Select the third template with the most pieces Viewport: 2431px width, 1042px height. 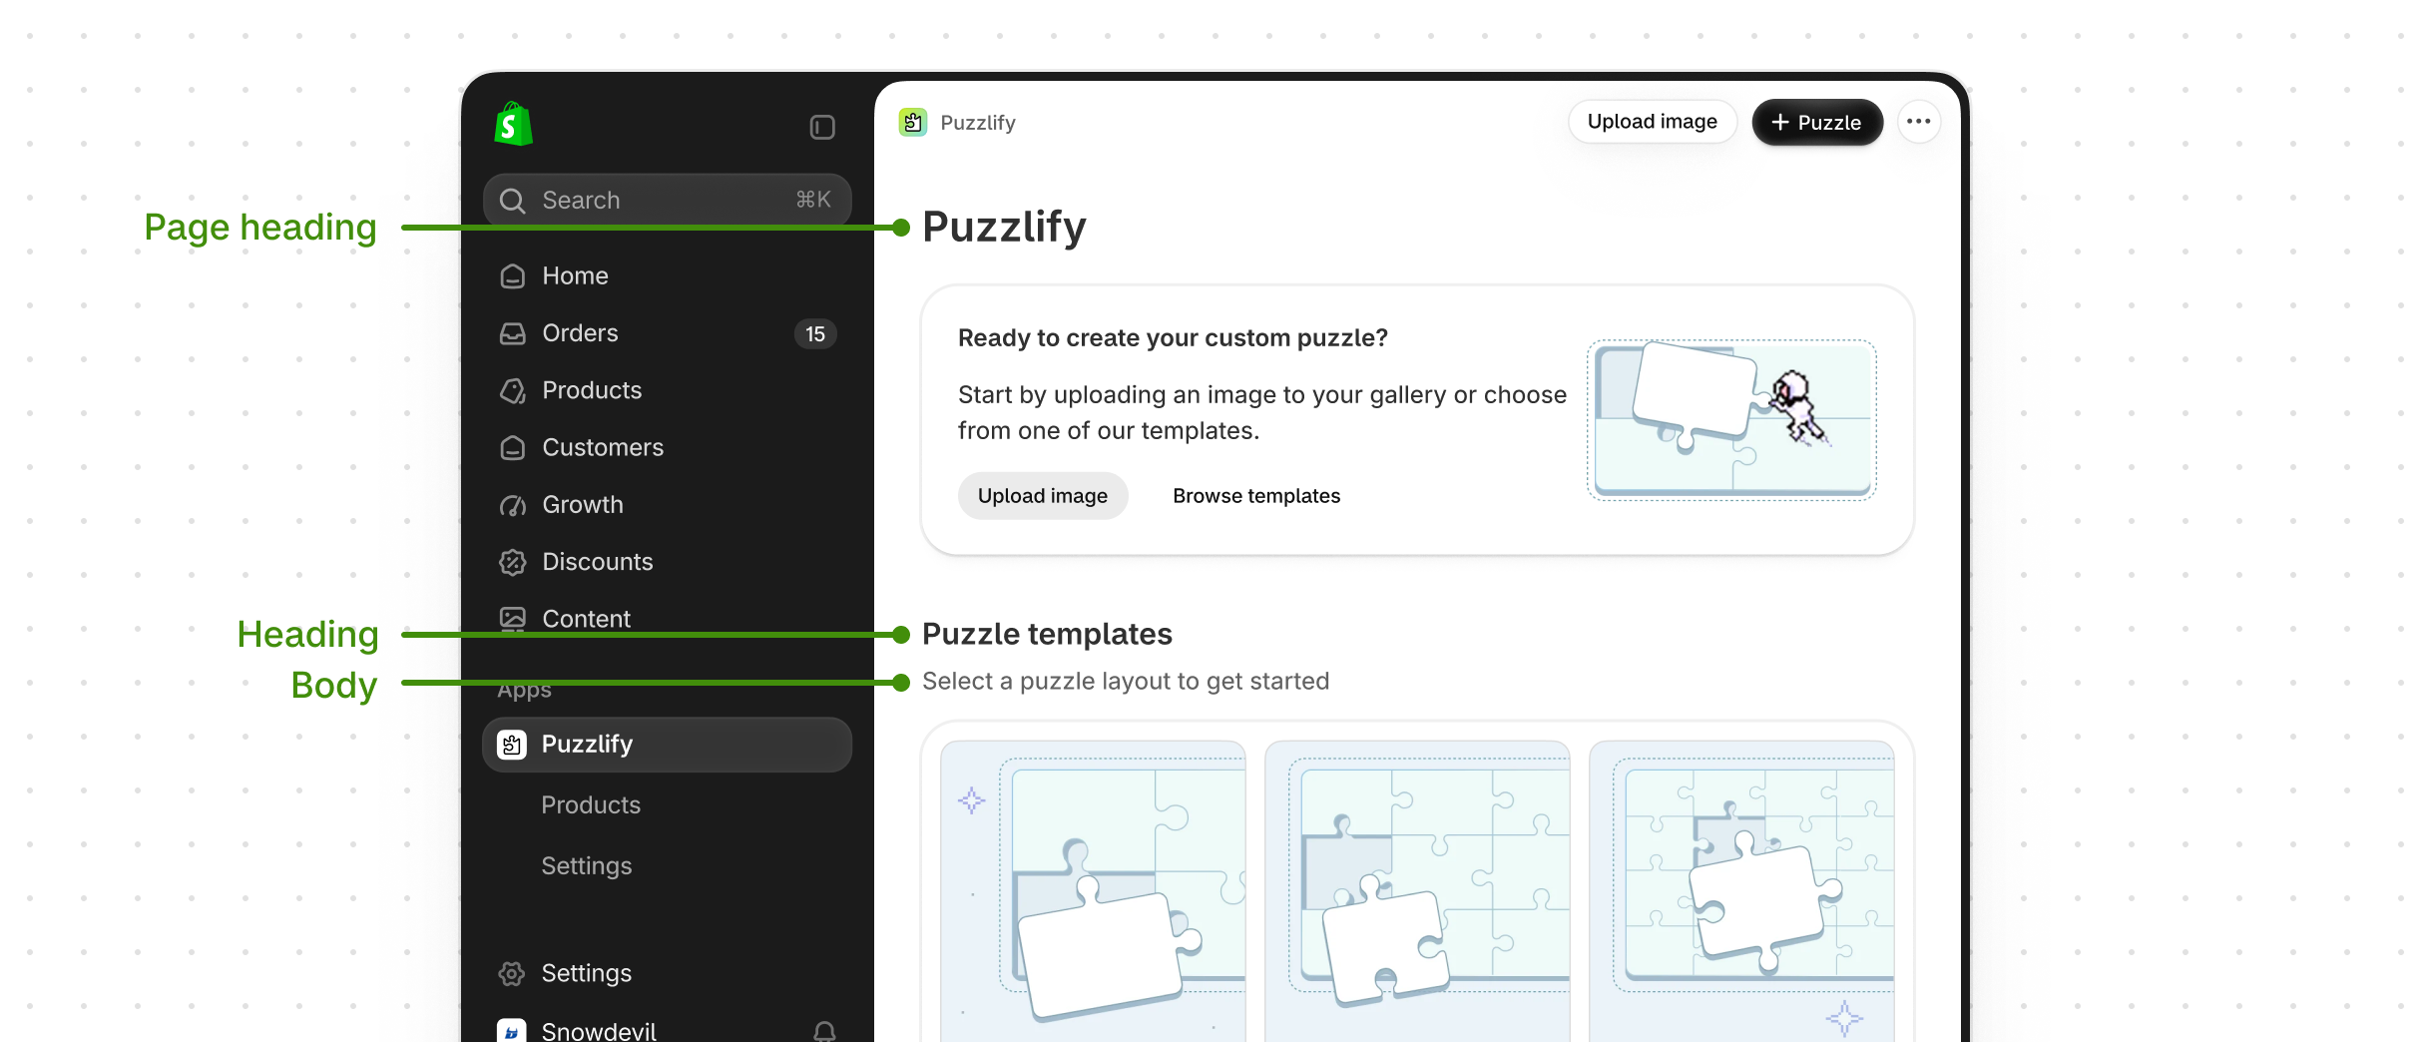1741,891
